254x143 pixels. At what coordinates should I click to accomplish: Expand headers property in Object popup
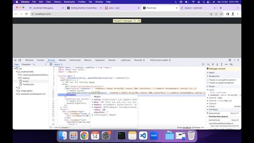pyautogui.click(x=92, y=105)
